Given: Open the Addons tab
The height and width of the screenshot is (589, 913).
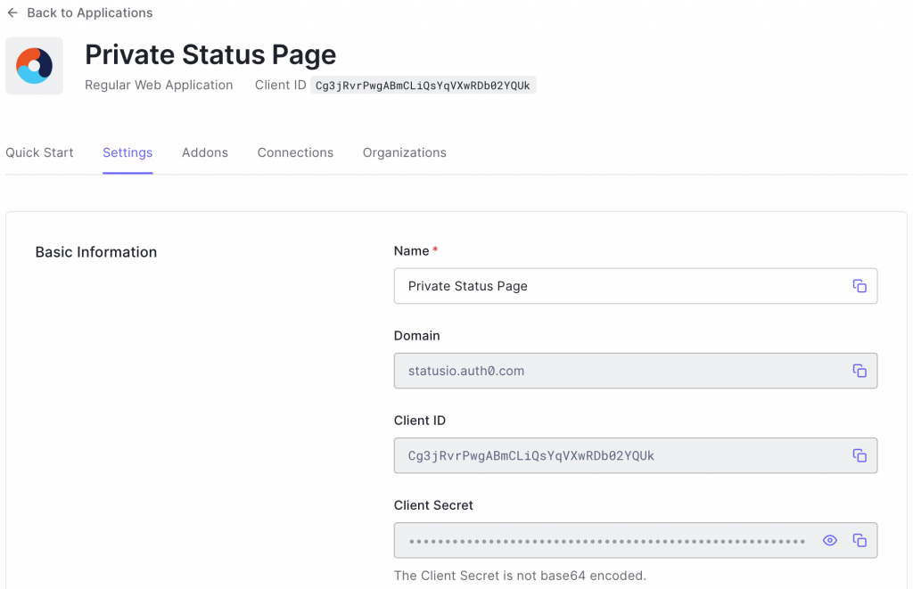Looking at the screenshot, I should pos(204,152).
